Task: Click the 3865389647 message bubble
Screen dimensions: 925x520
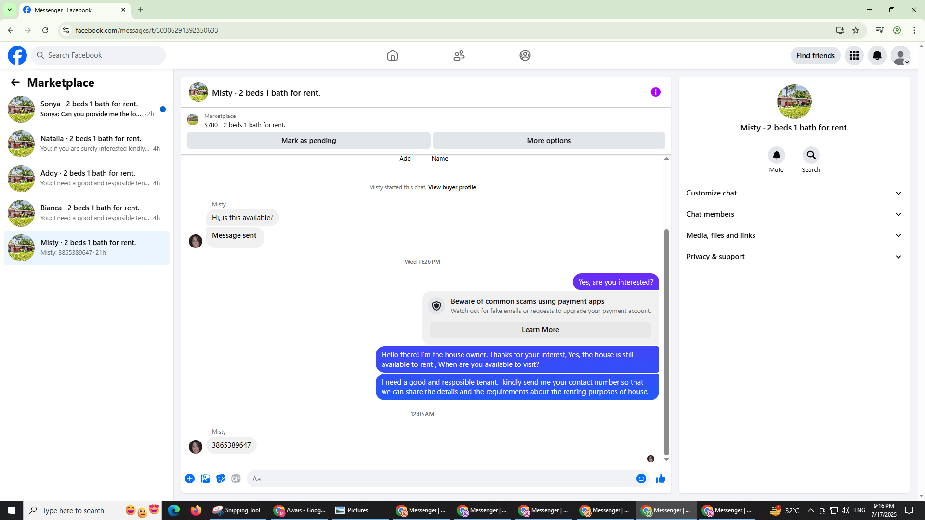Action: [x=231, y=445]
